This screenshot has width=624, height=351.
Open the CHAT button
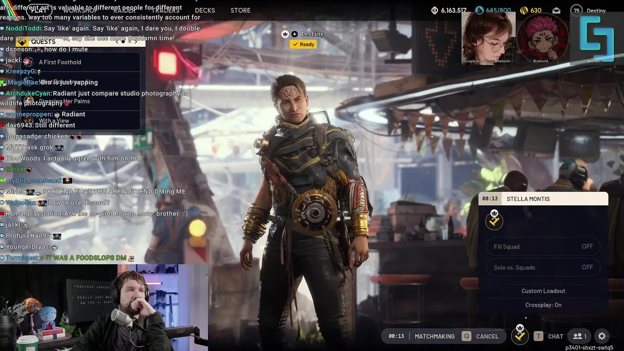(555, 336)
